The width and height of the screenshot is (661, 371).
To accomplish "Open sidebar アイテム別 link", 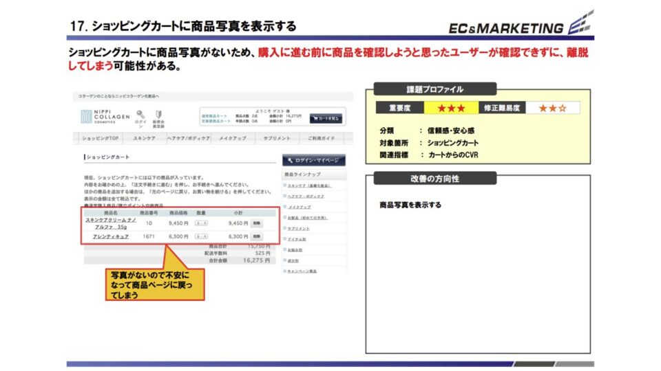I will click(x=297, y=239).
